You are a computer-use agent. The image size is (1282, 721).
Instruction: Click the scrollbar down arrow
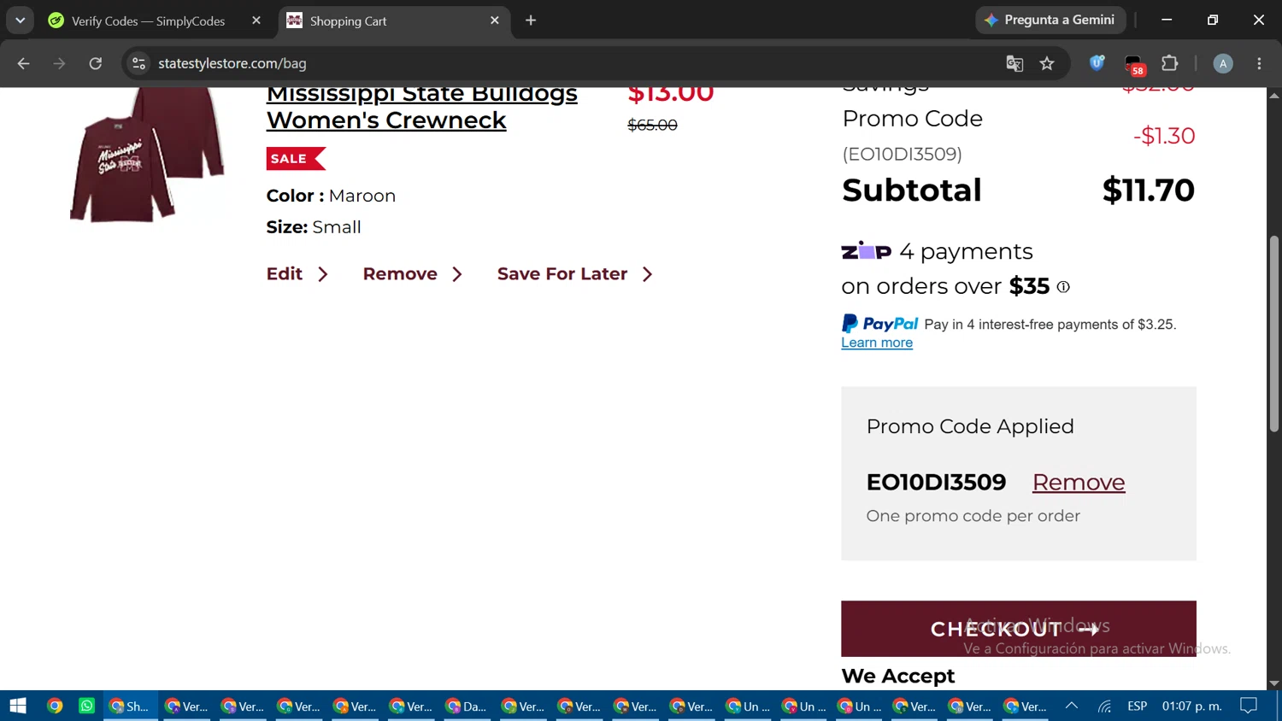1274,683
